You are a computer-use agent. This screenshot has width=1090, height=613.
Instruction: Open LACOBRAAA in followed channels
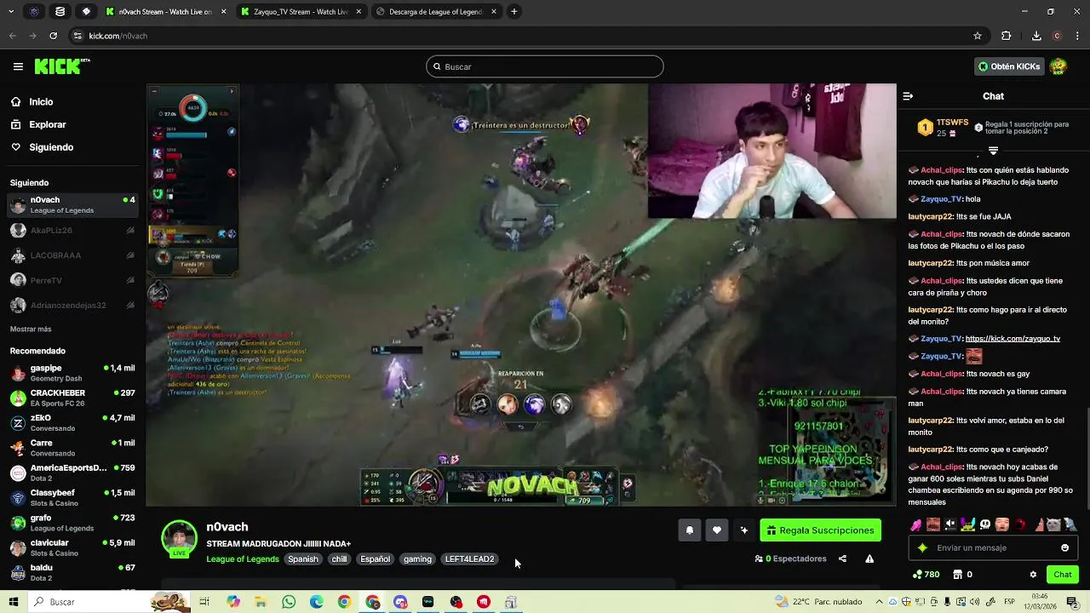72,255
